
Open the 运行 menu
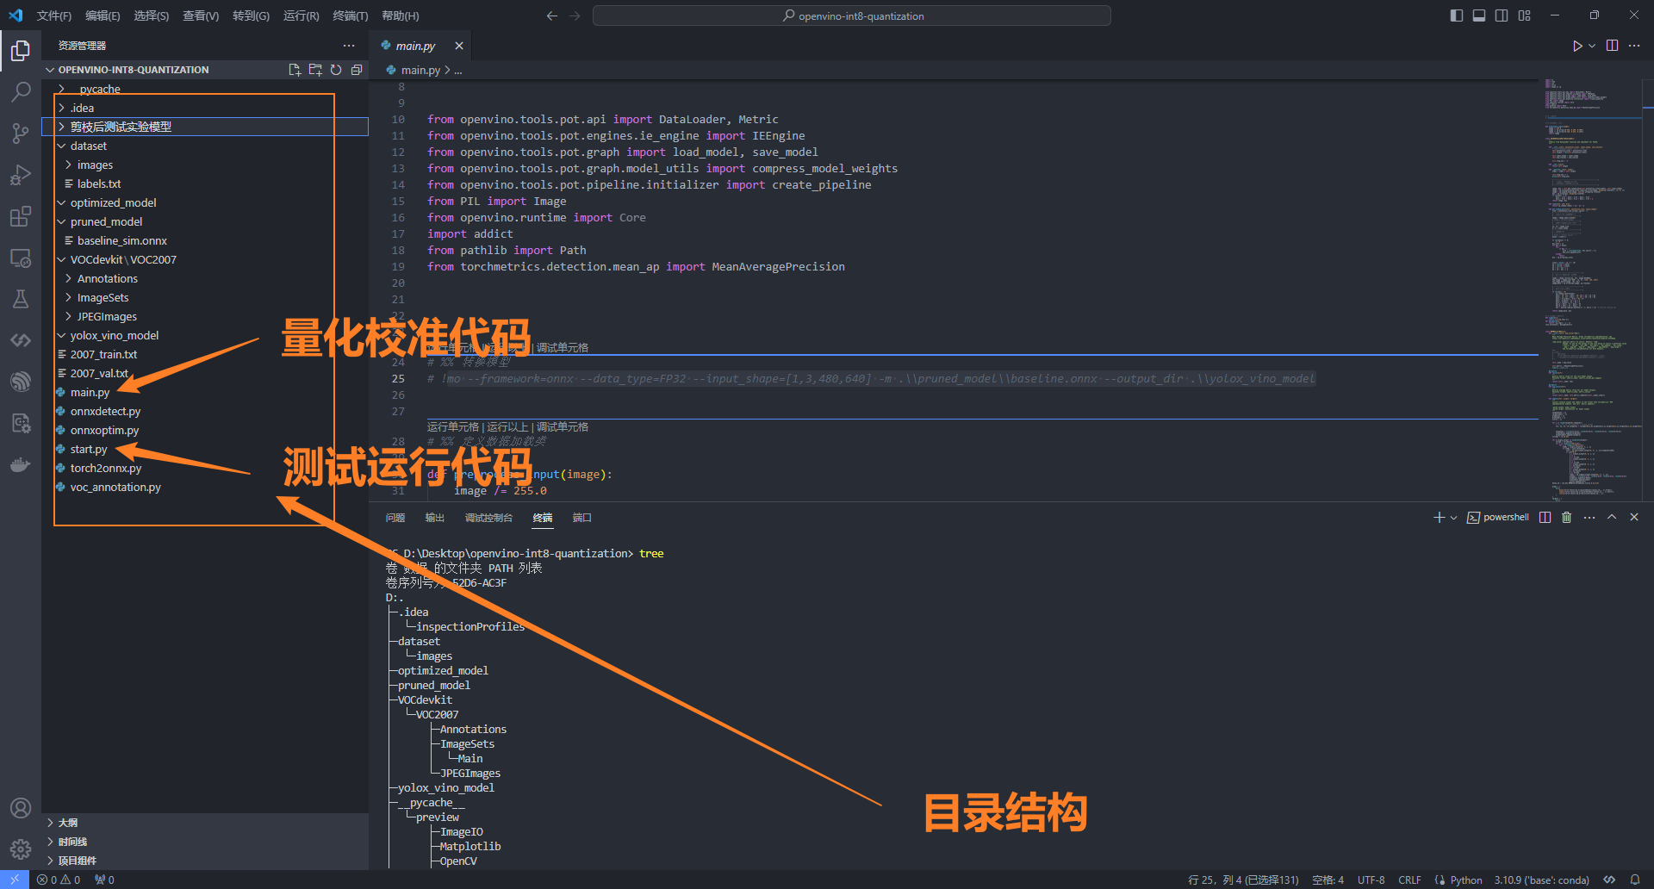[x=300, y=16]
